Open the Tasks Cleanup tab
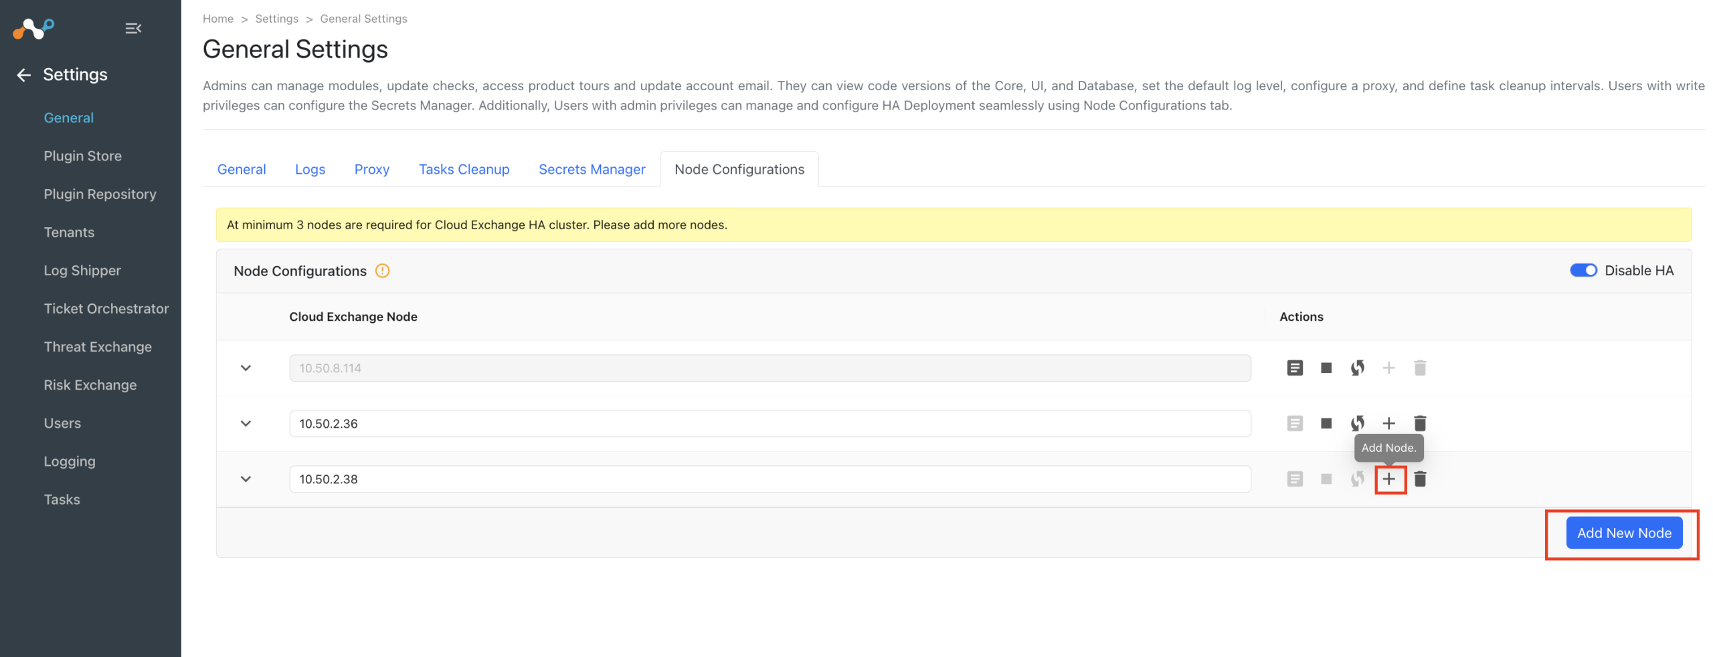The height and width of the screenshot is (657, 1713). 464,169
